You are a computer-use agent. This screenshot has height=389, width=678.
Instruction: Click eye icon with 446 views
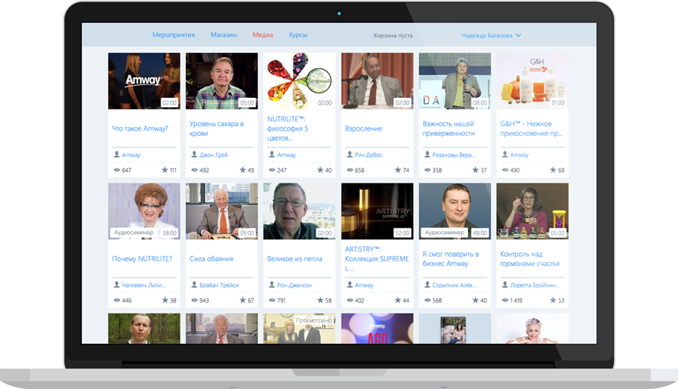[x=116, y=300]
